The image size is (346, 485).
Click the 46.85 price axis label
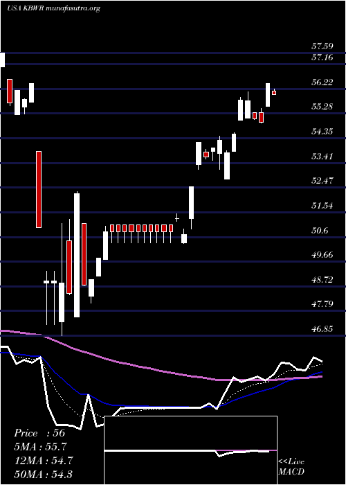(322, 329)
